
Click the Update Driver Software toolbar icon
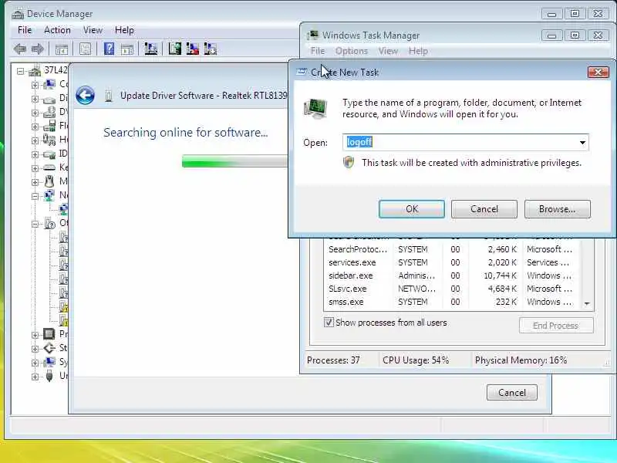[x=175, y=49]
